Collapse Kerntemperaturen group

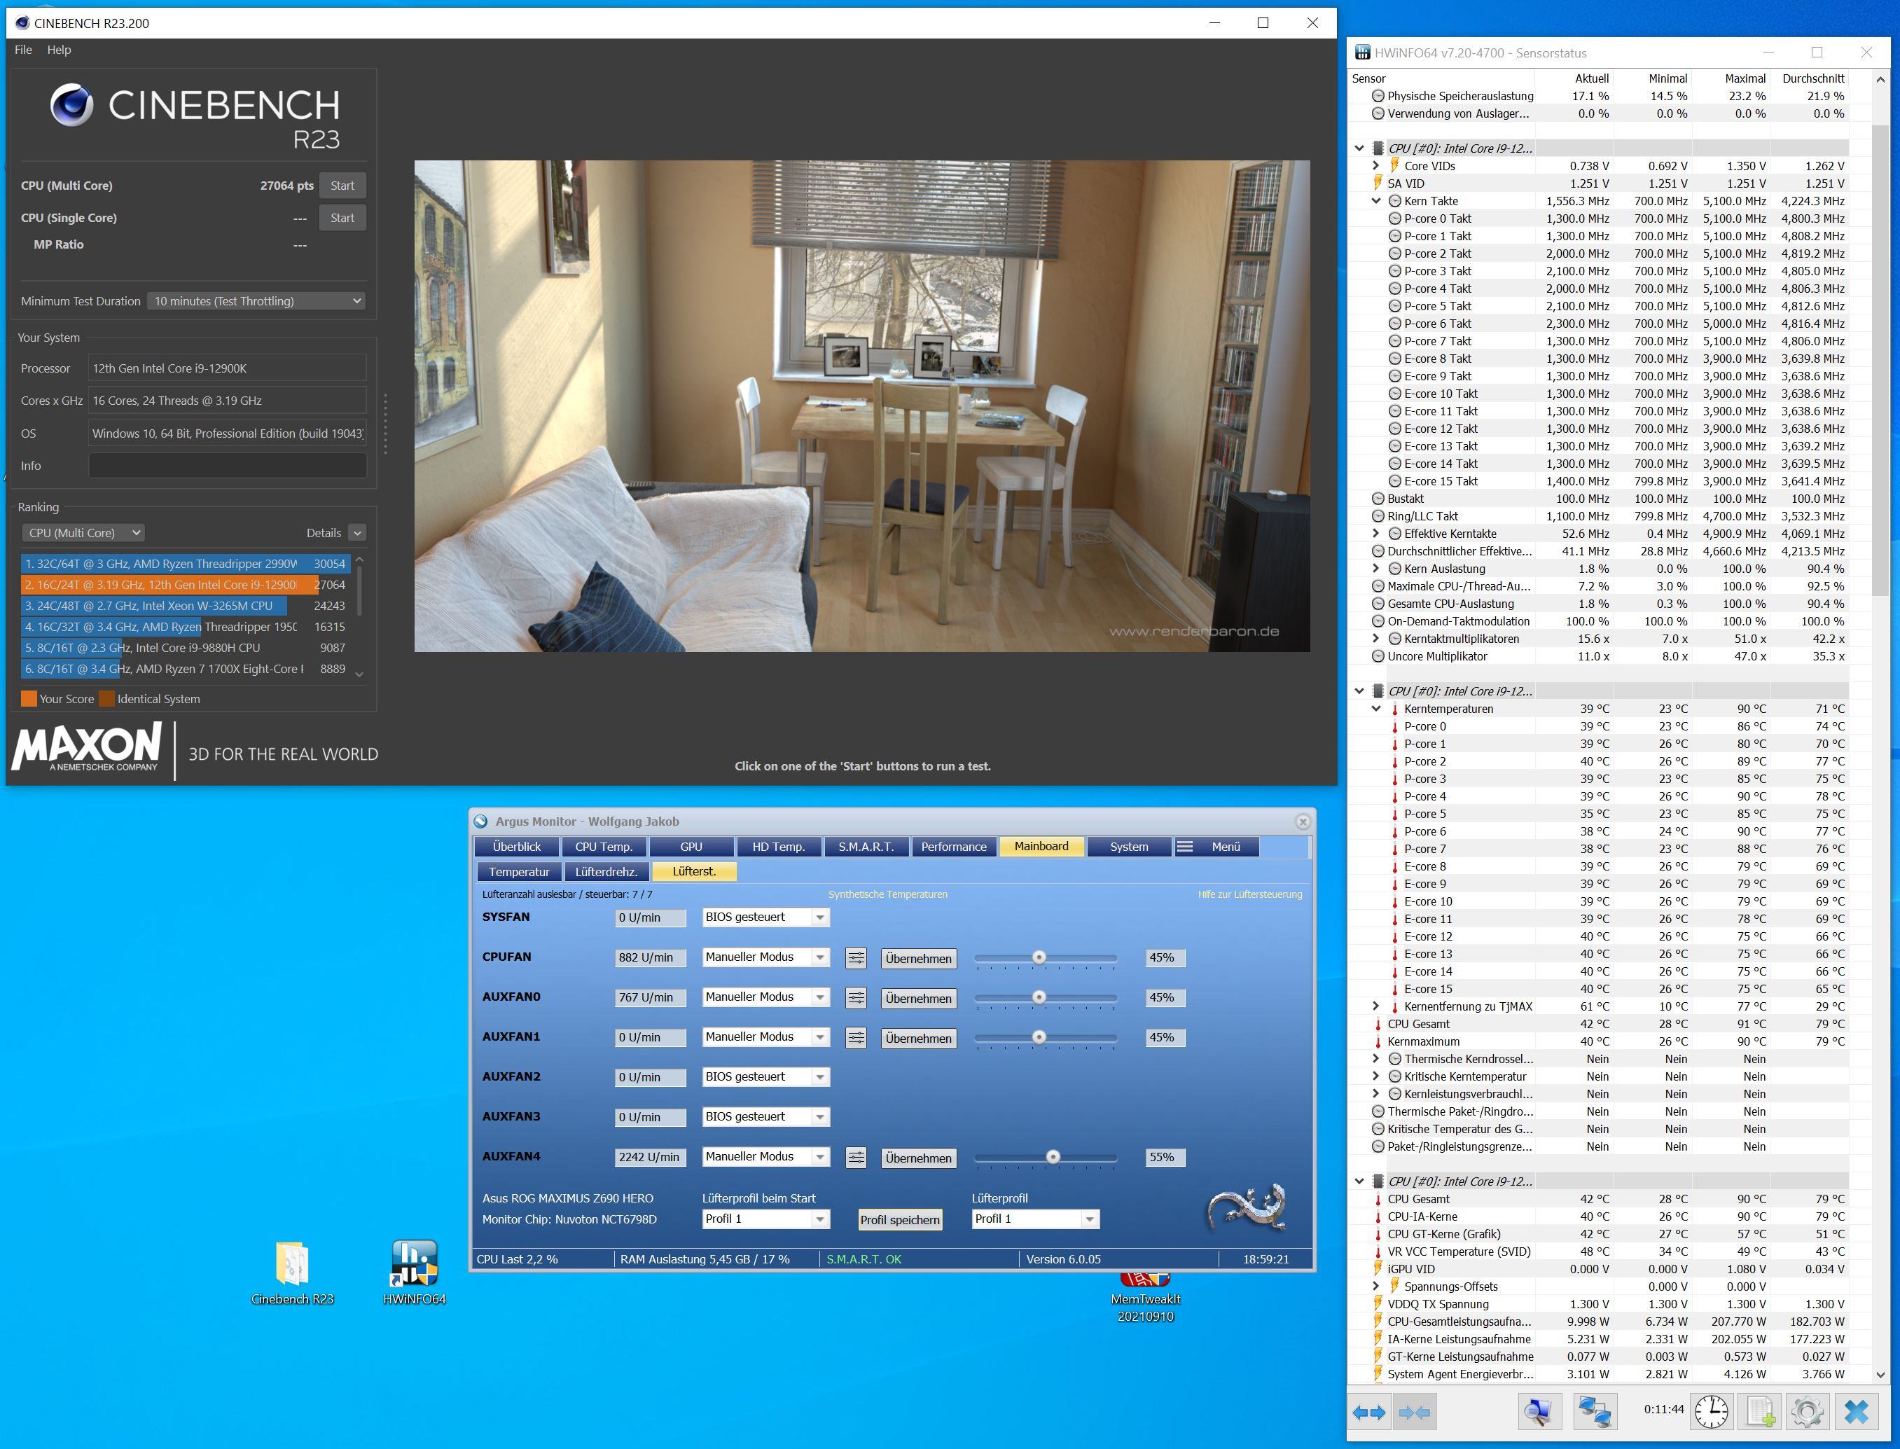click(1375, 709)
